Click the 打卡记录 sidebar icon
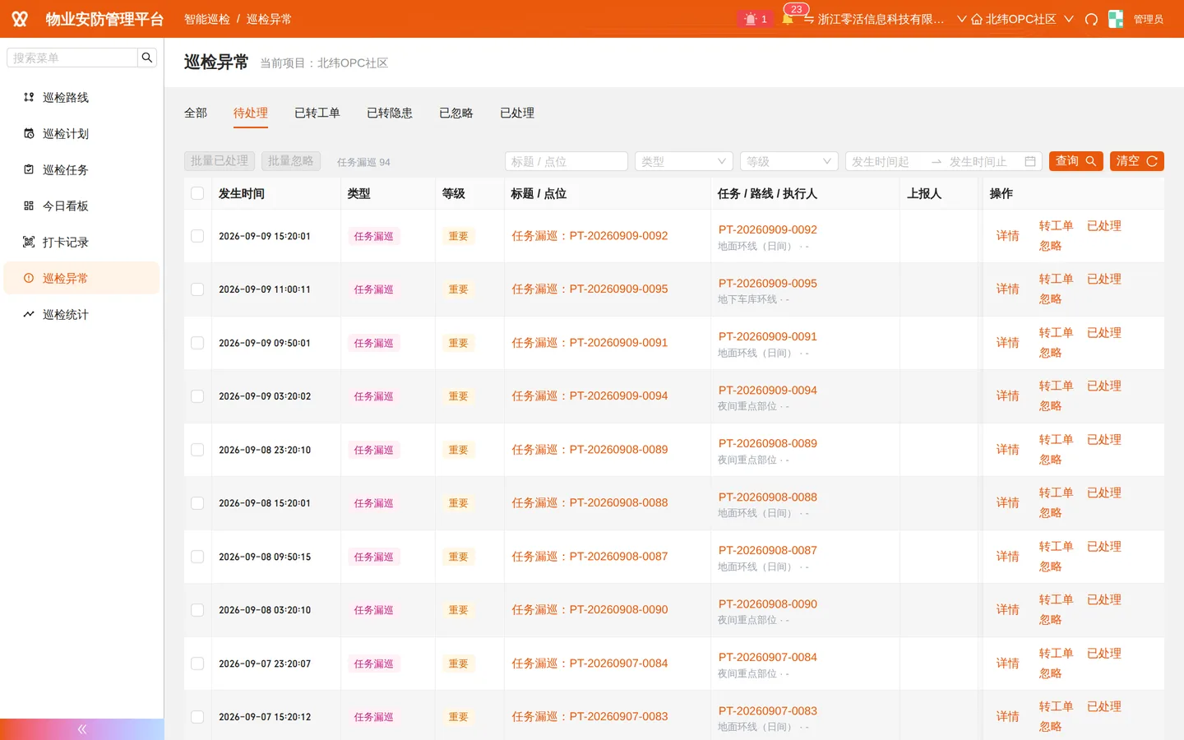The width and height of the screenshot is (1184, 740). pyautogui.click(x=29, y=242)
